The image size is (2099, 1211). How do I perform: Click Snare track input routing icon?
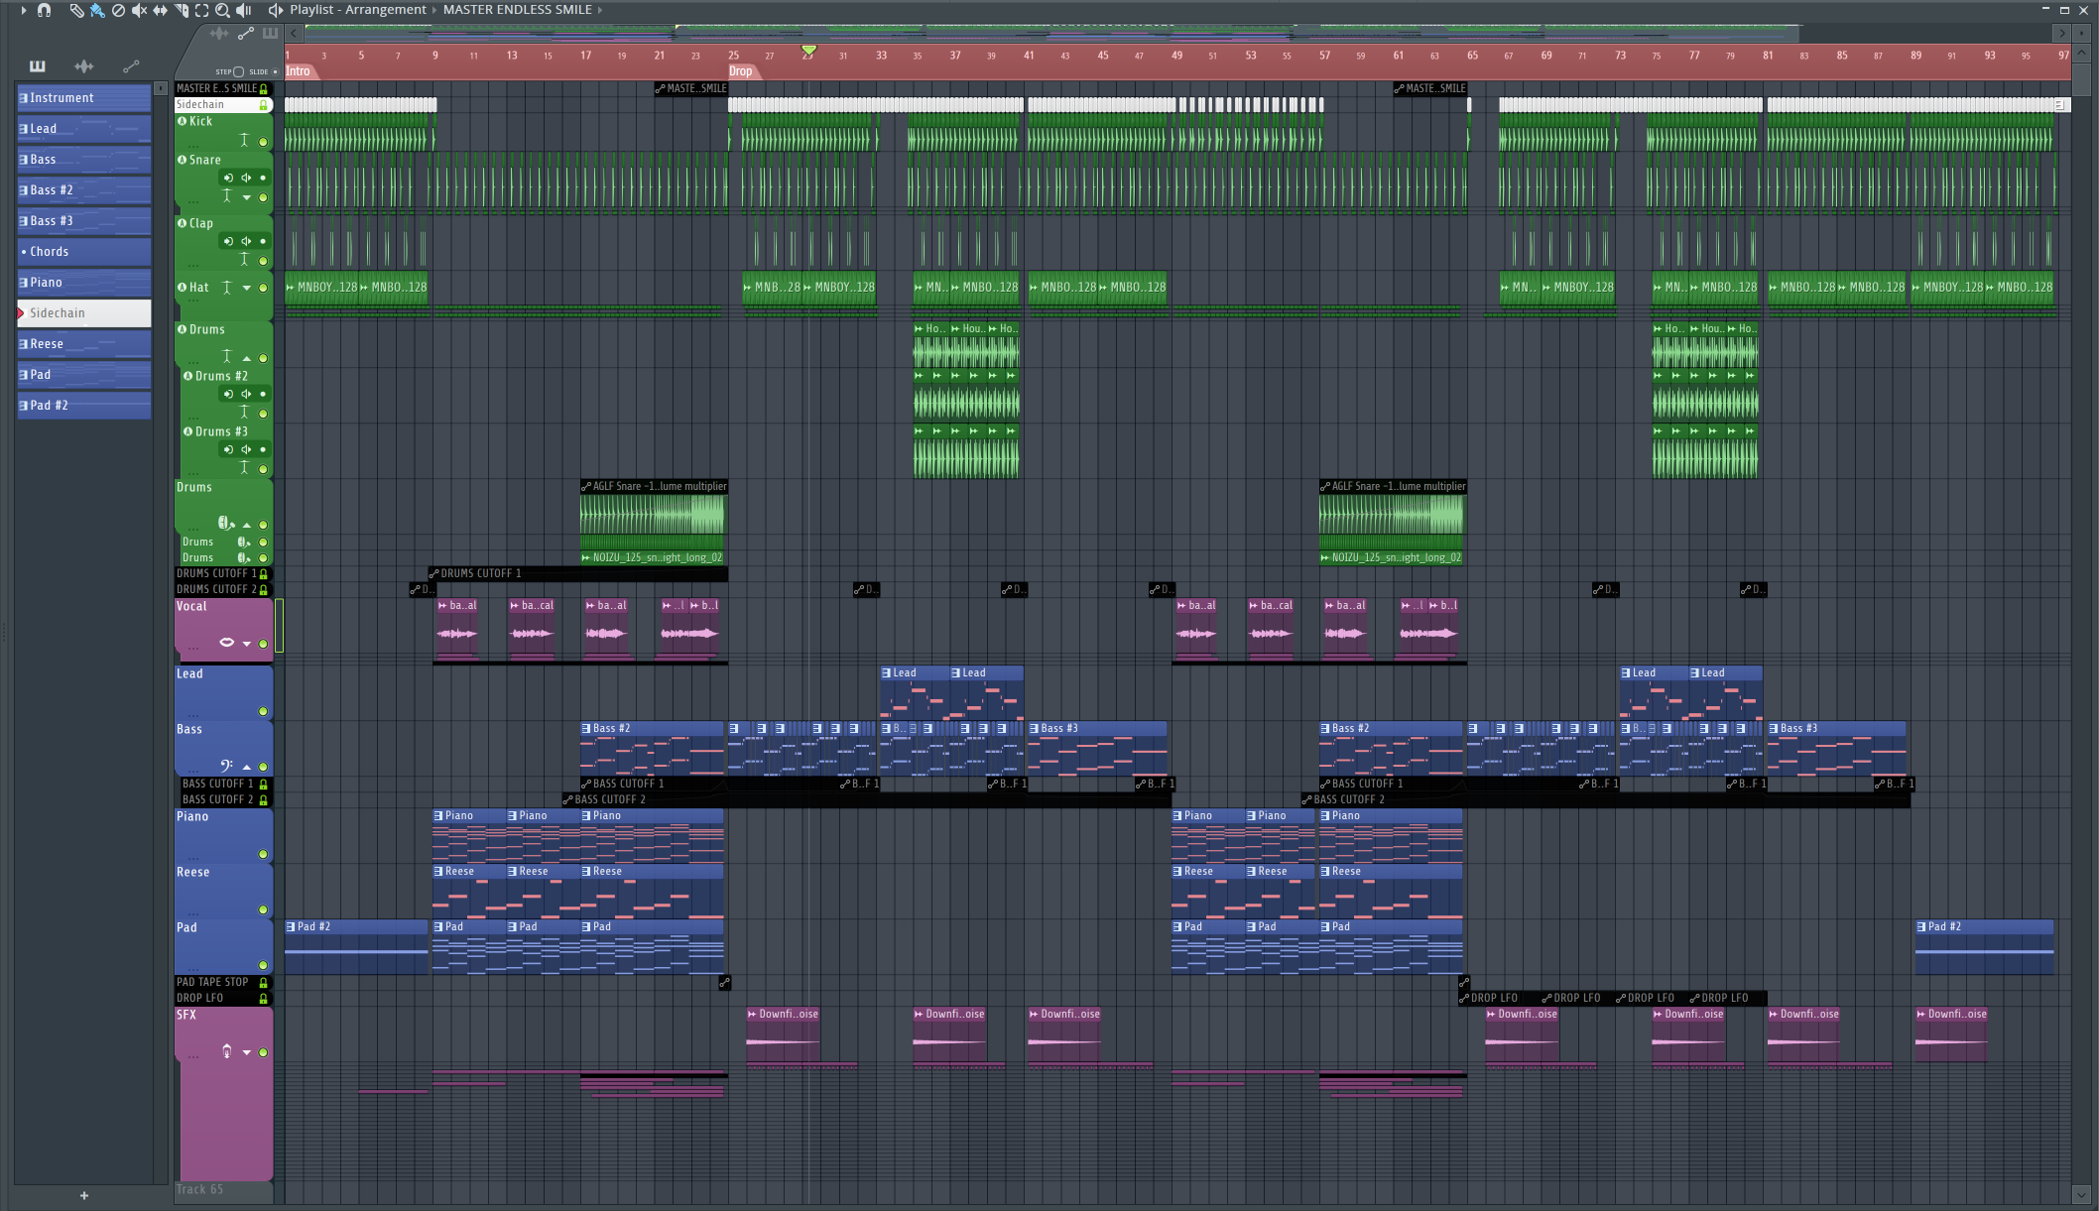click(x=228, y=178)
